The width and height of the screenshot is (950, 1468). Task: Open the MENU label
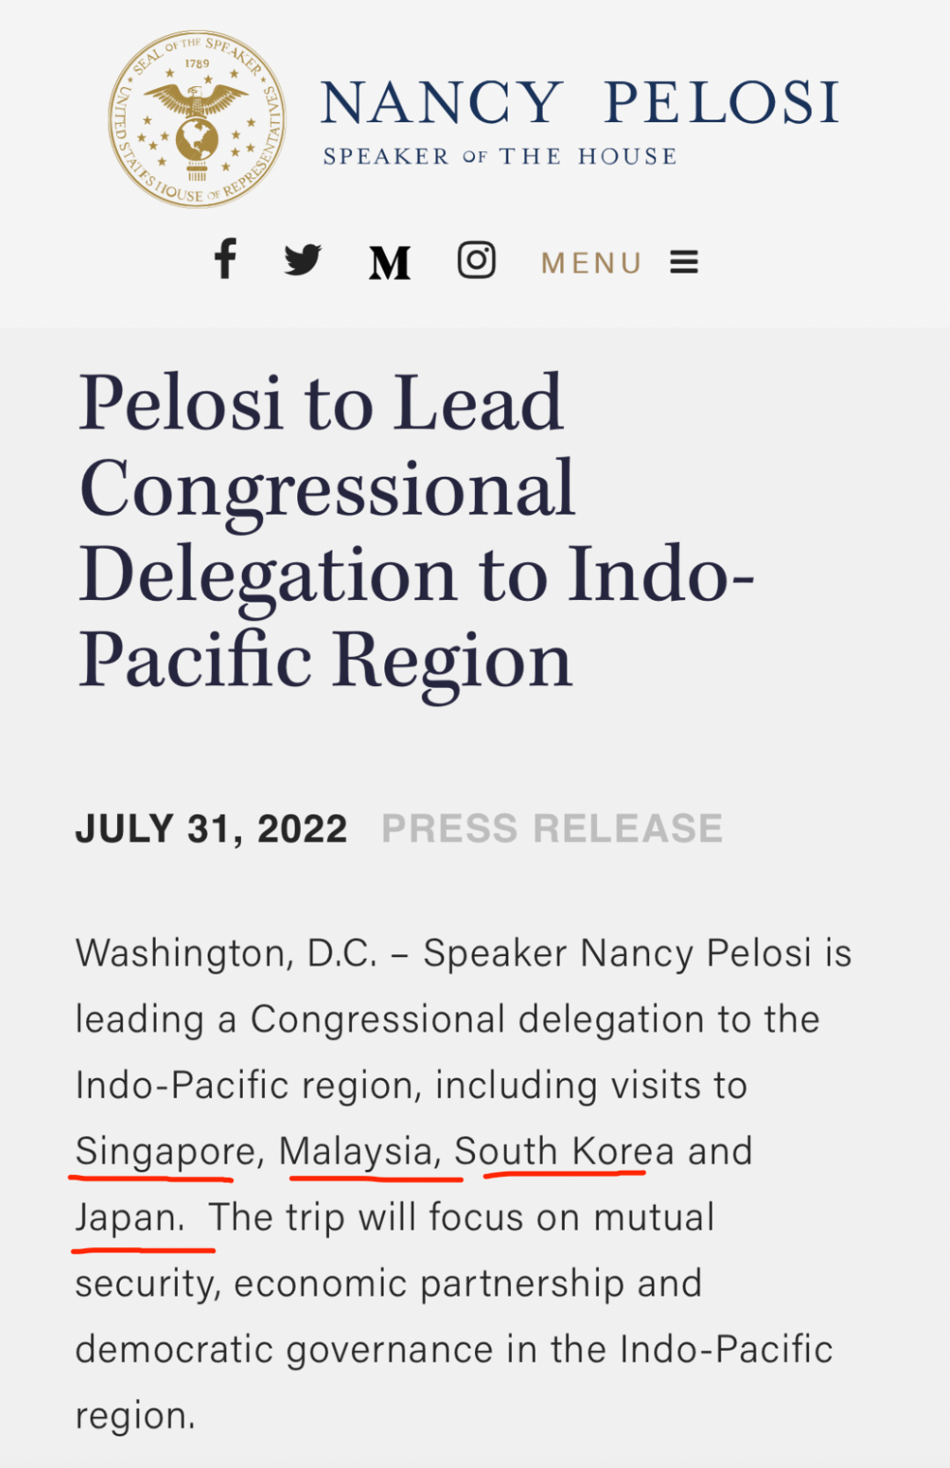pyautogui.click(x=591, y=263)
